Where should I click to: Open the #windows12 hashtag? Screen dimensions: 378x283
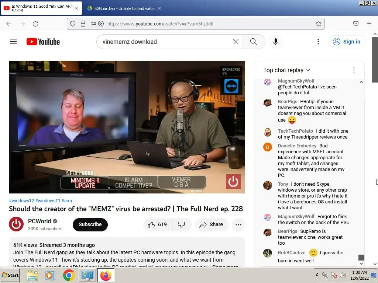(x=21, y=201)
